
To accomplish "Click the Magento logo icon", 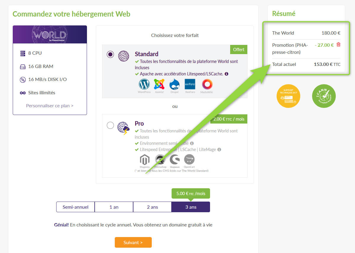I will (x=145, y=160).
